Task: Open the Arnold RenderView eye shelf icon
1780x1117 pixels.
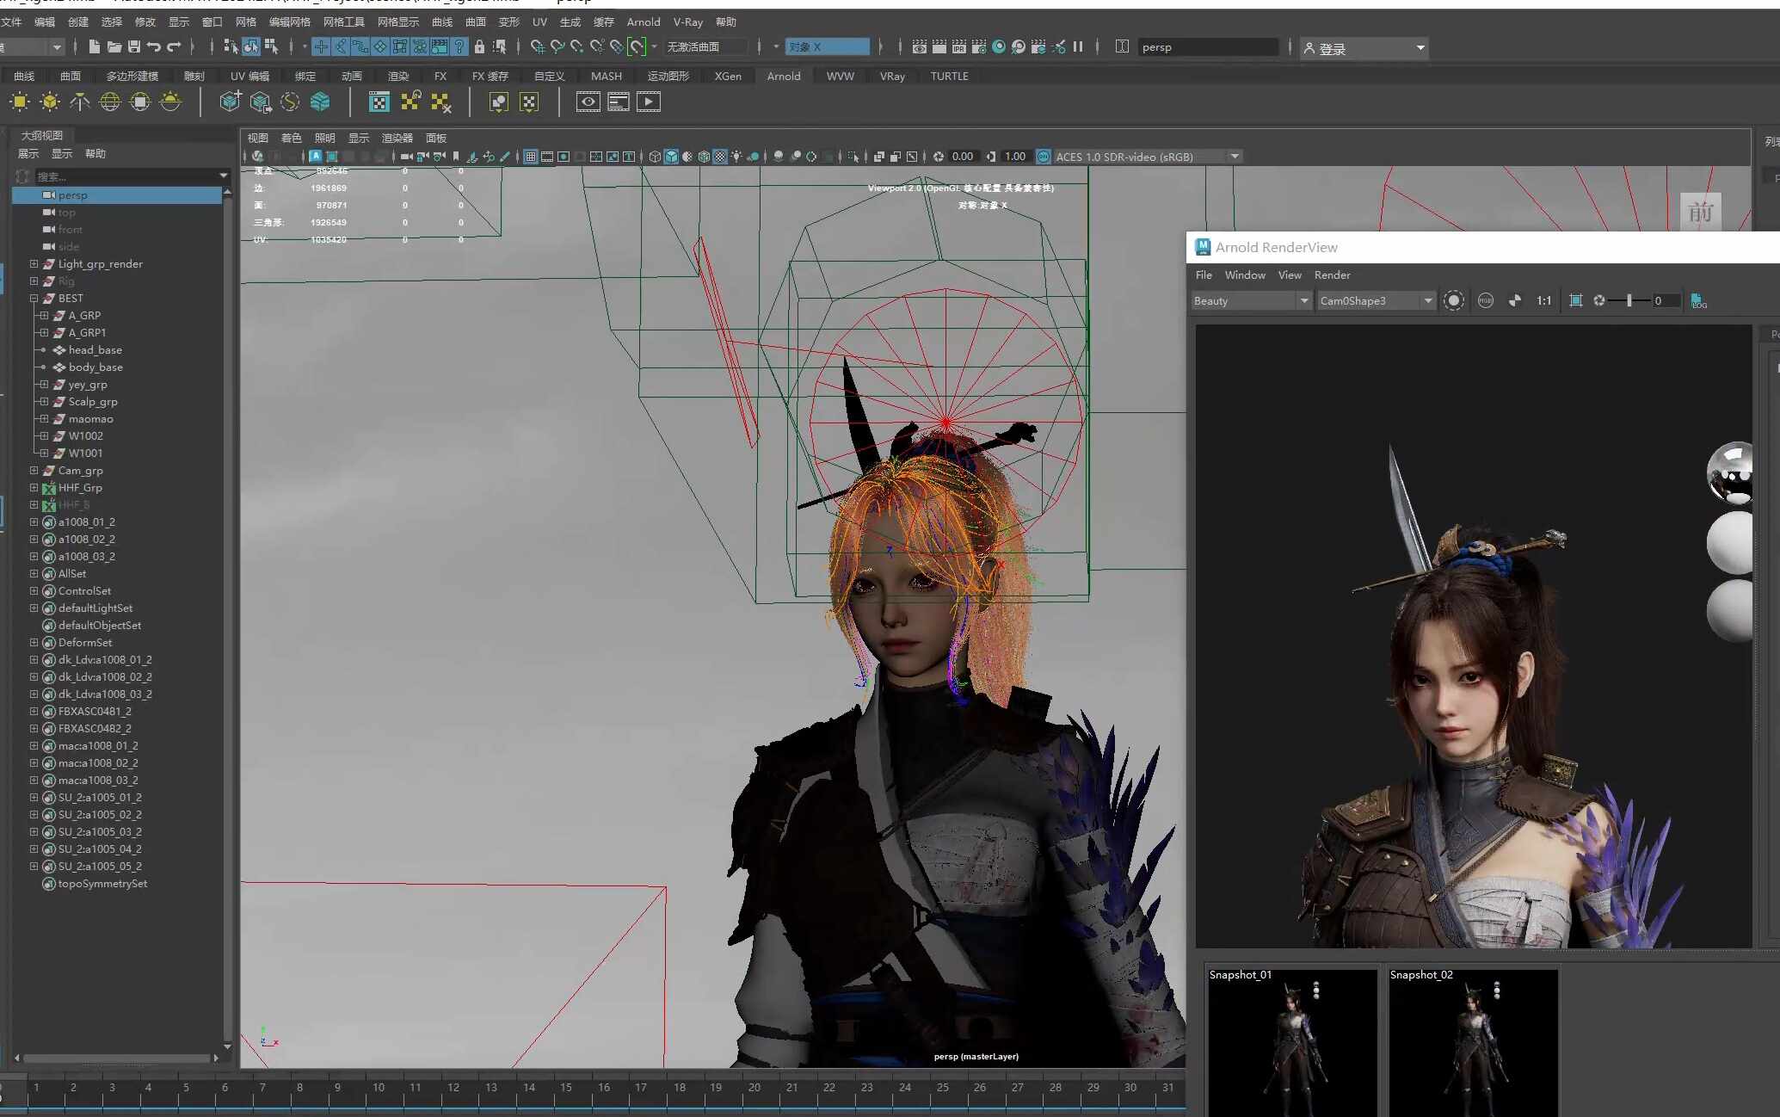Action: 588,102
